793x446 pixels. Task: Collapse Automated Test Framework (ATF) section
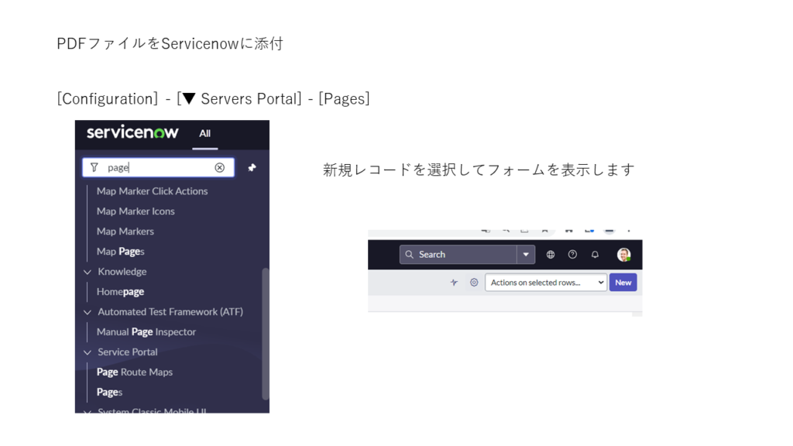point(88,312)
